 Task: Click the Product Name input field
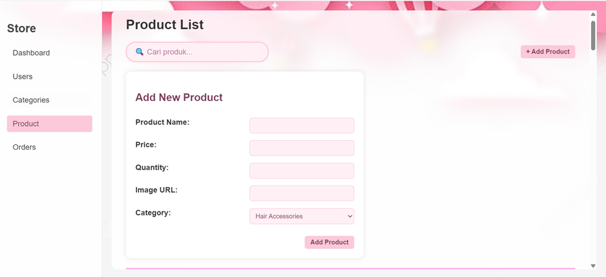coord(301,125)
